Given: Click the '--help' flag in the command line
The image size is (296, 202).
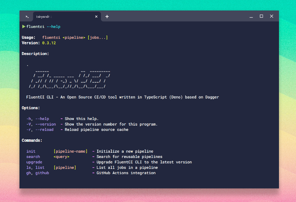Looking at the screenshot, I should pos(54,27).
